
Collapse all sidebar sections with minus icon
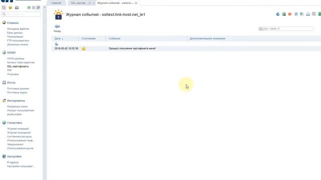click(x=34, y=7)
